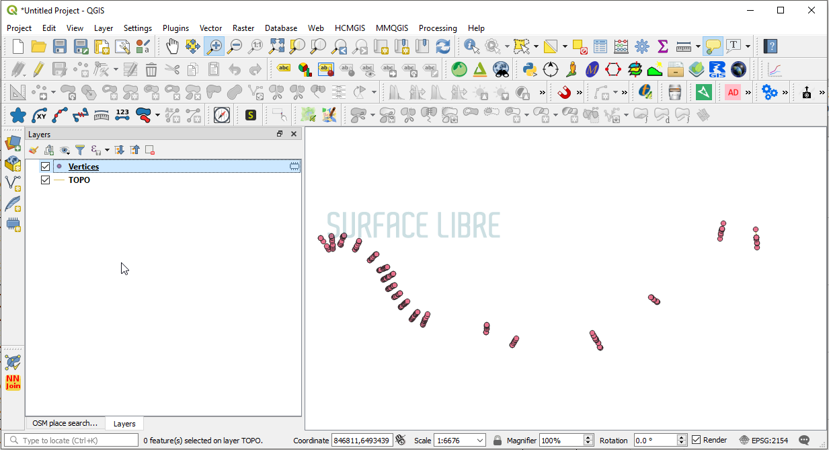Open the Scale dropdown in status bar
The width and height of the screenshot is (829, 450).
(480, 441)
